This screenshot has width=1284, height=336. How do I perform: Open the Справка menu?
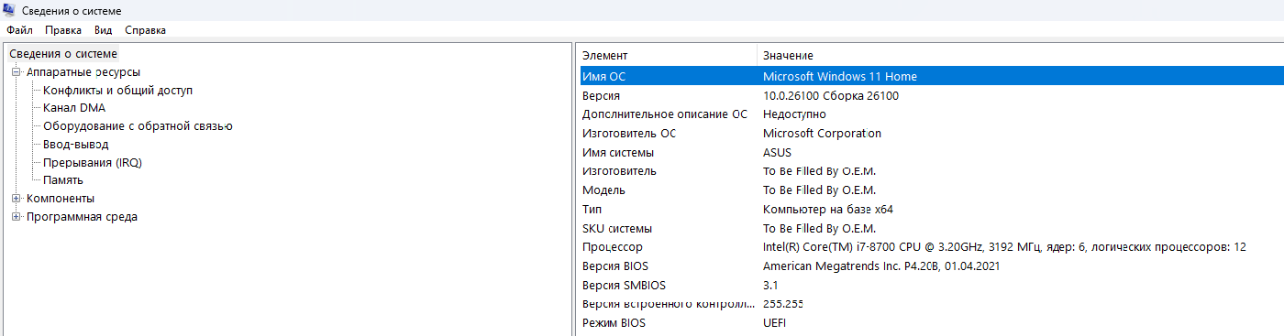pyautogui.click(x=145, y=30)
